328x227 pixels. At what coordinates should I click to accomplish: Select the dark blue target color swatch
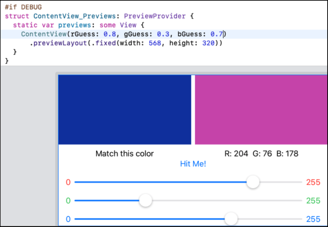click(x=125, y=110)
